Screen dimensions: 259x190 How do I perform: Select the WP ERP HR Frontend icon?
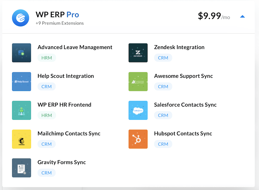[x=21, y=110]
